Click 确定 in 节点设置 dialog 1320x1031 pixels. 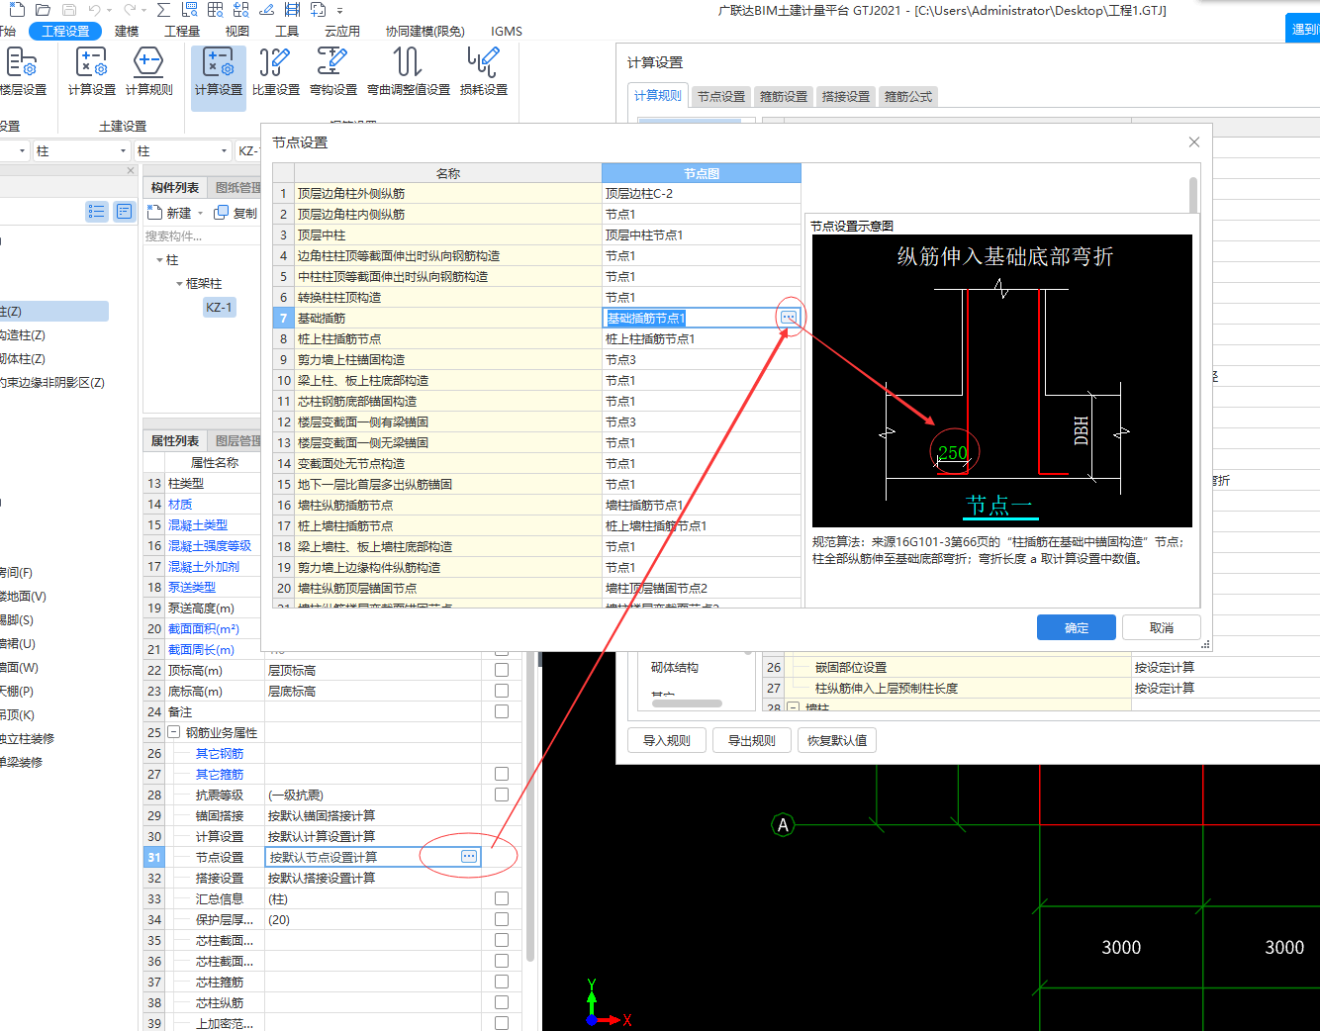point(1077,627)
